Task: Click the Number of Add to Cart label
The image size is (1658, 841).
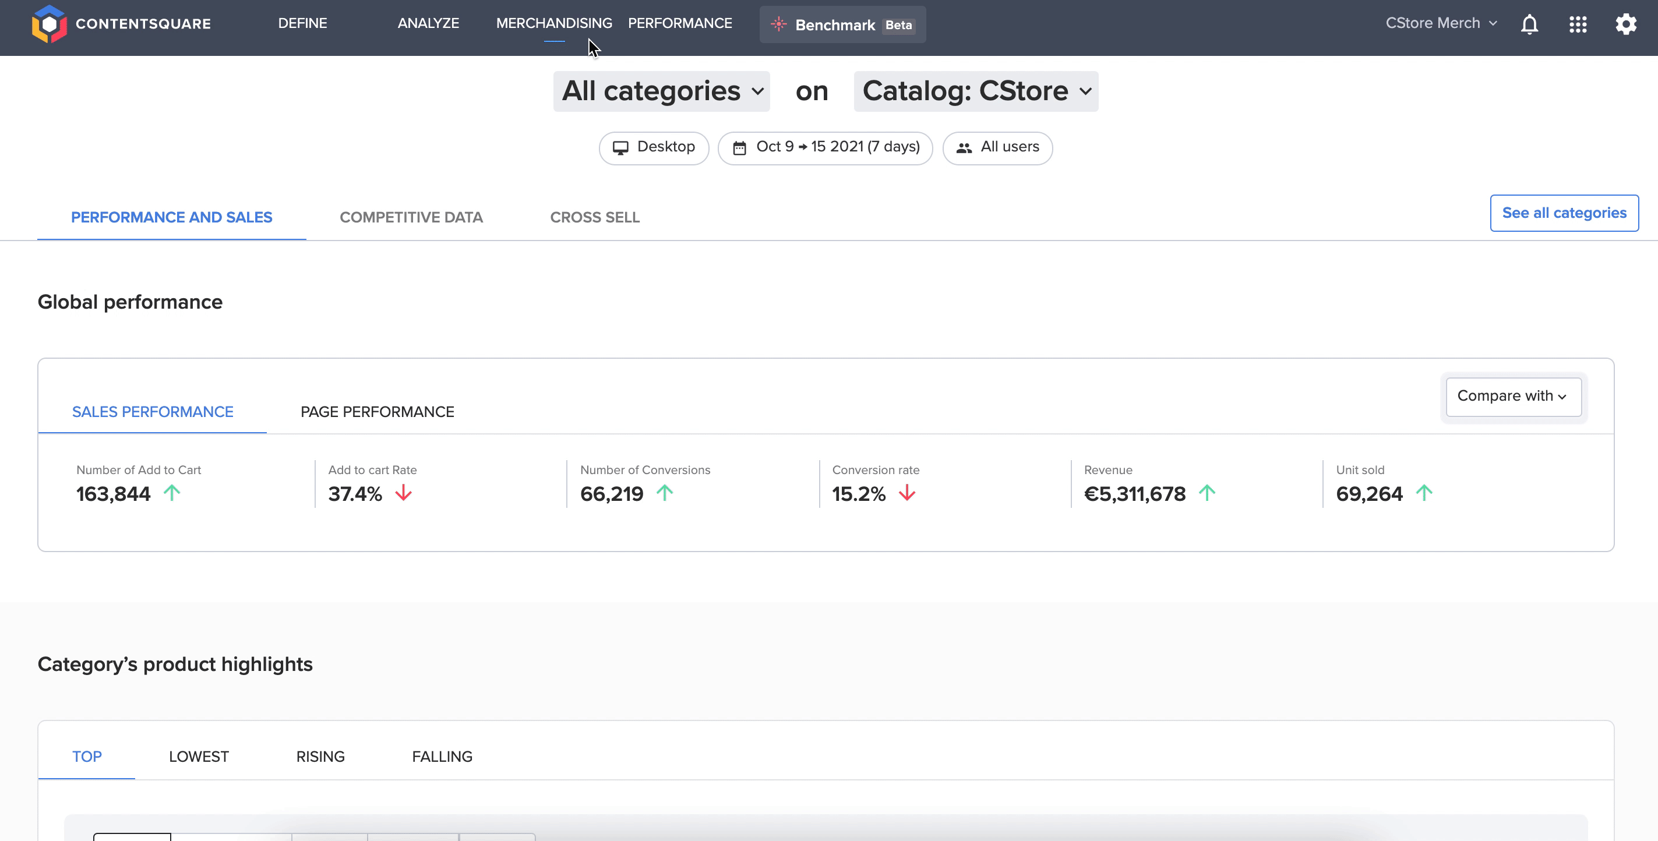Action: (139, 470)
